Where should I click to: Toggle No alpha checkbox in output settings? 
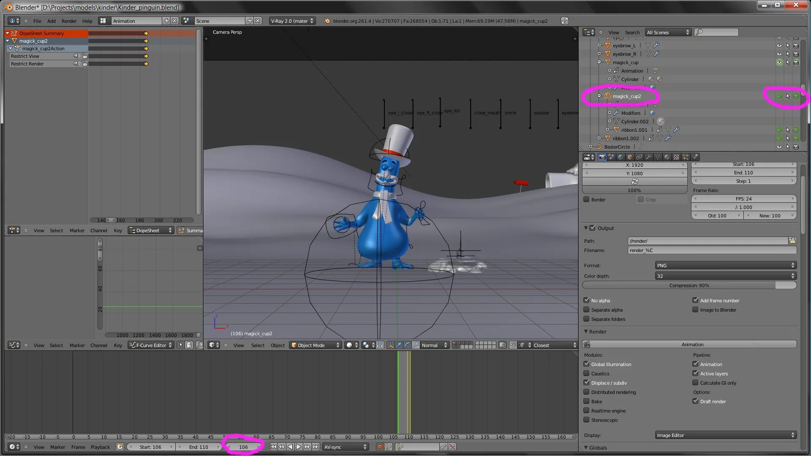coord(587,299)
